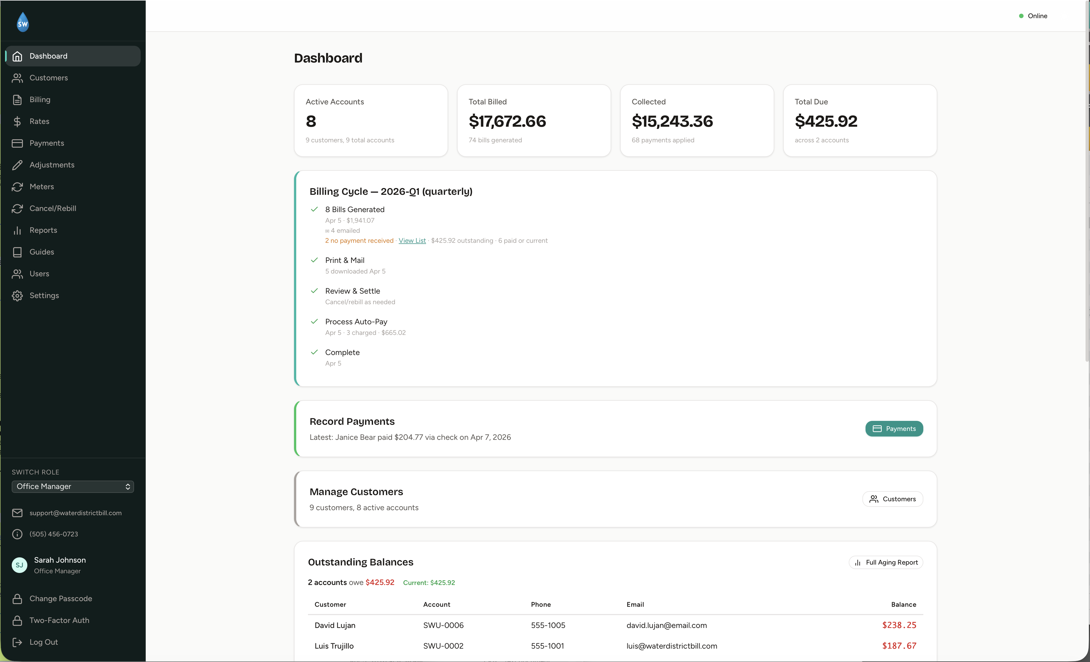Screen dimensions: 1090x662
Task: Click luis@waterdistrictbill.com in the table
Action: coord(671,646)
